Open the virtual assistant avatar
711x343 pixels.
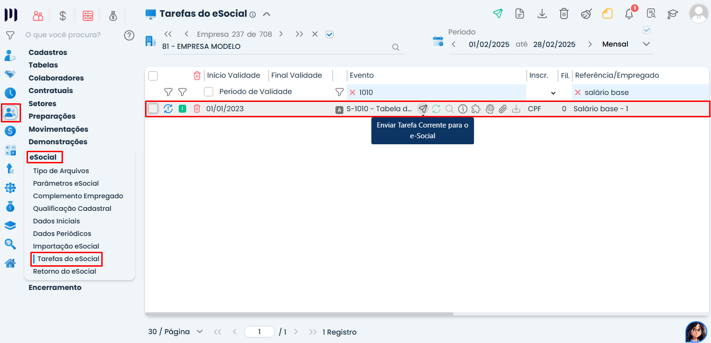click(696, 332)
